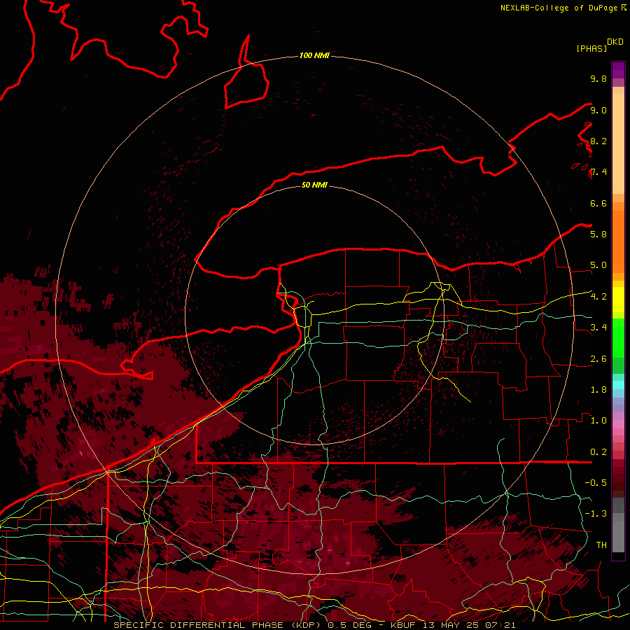Pick the pink band of the color scale
The height and width of the screenshot is (630, 630).
(x=618, y=424)
